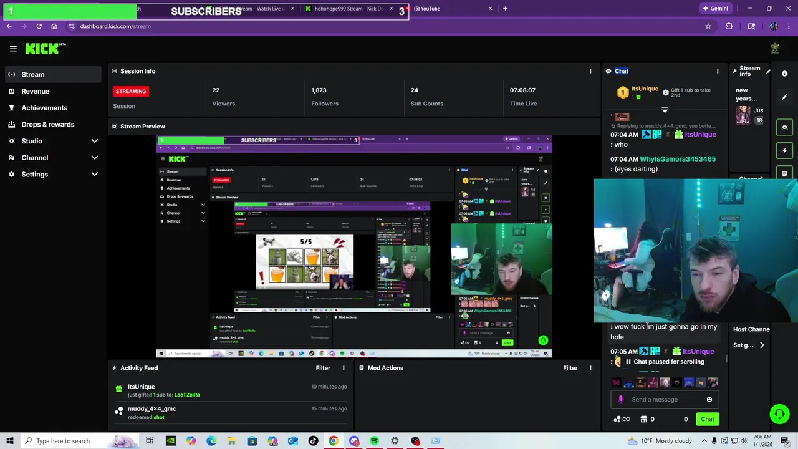This screenshot has width=798, height=449.
Task: Open the emoji picker in chat input
Action: [x=709, y=400]
